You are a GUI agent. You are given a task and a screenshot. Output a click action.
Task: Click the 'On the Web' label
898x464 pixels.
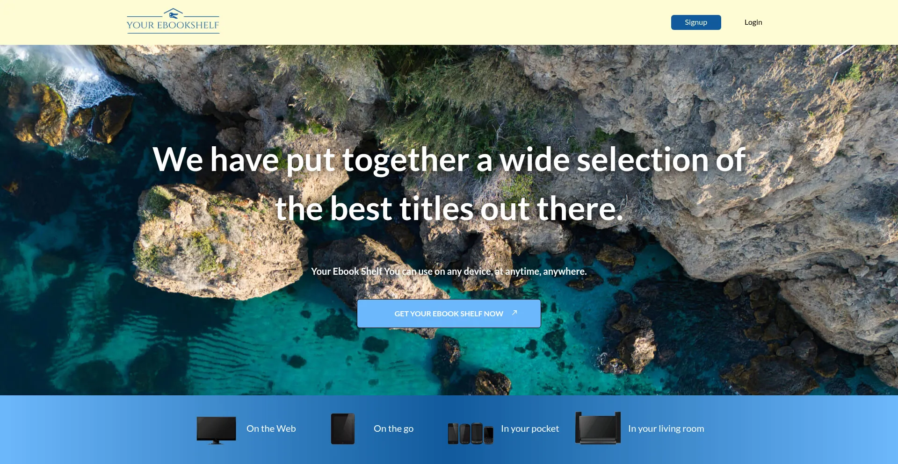271,428
